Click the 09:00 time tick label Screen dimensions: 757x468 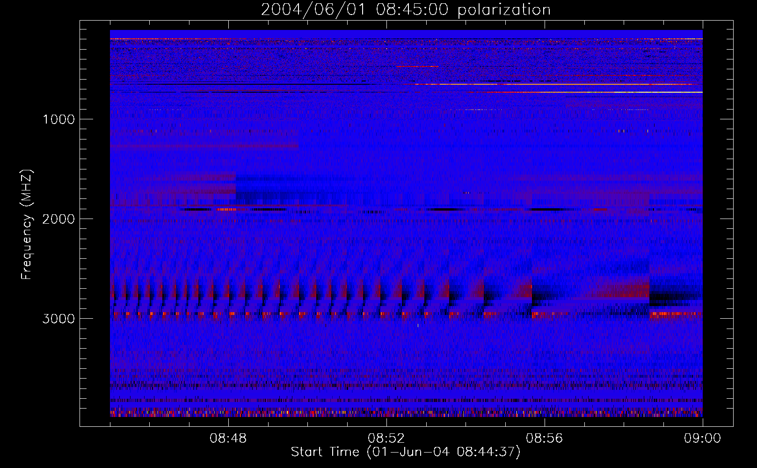click(x=703, y=439)
